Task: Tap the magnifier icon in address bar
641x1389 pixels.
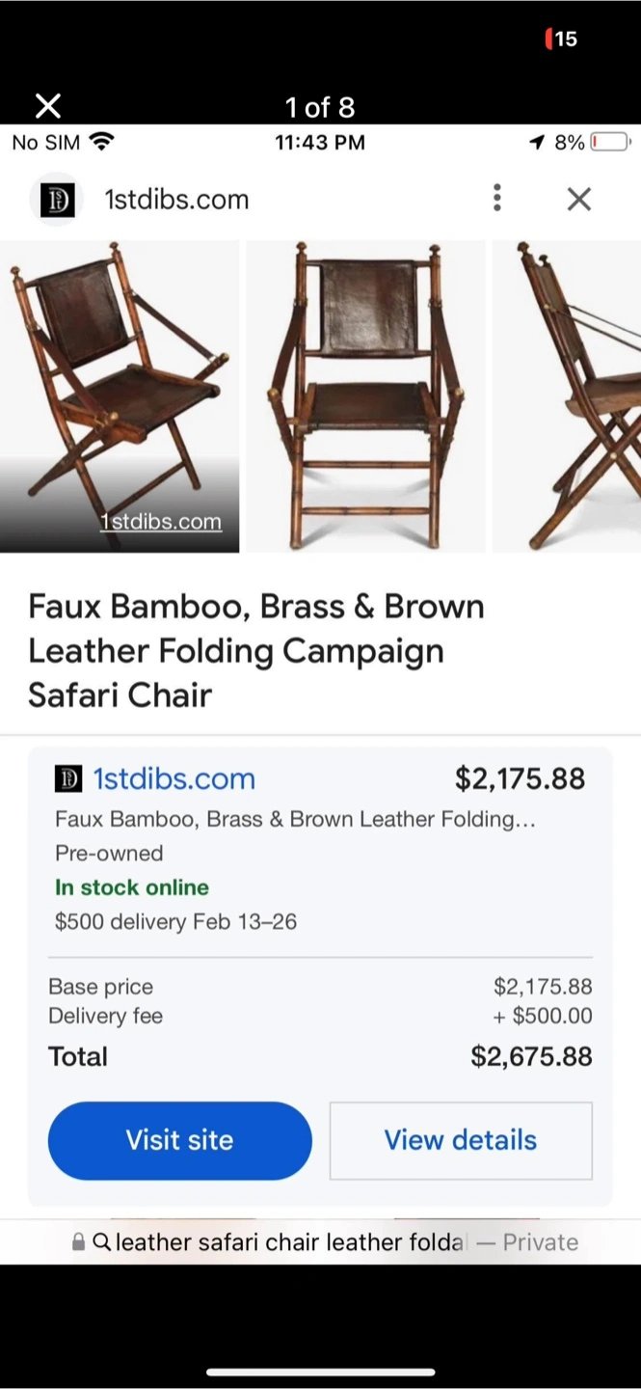Action: click(101, 1242)
